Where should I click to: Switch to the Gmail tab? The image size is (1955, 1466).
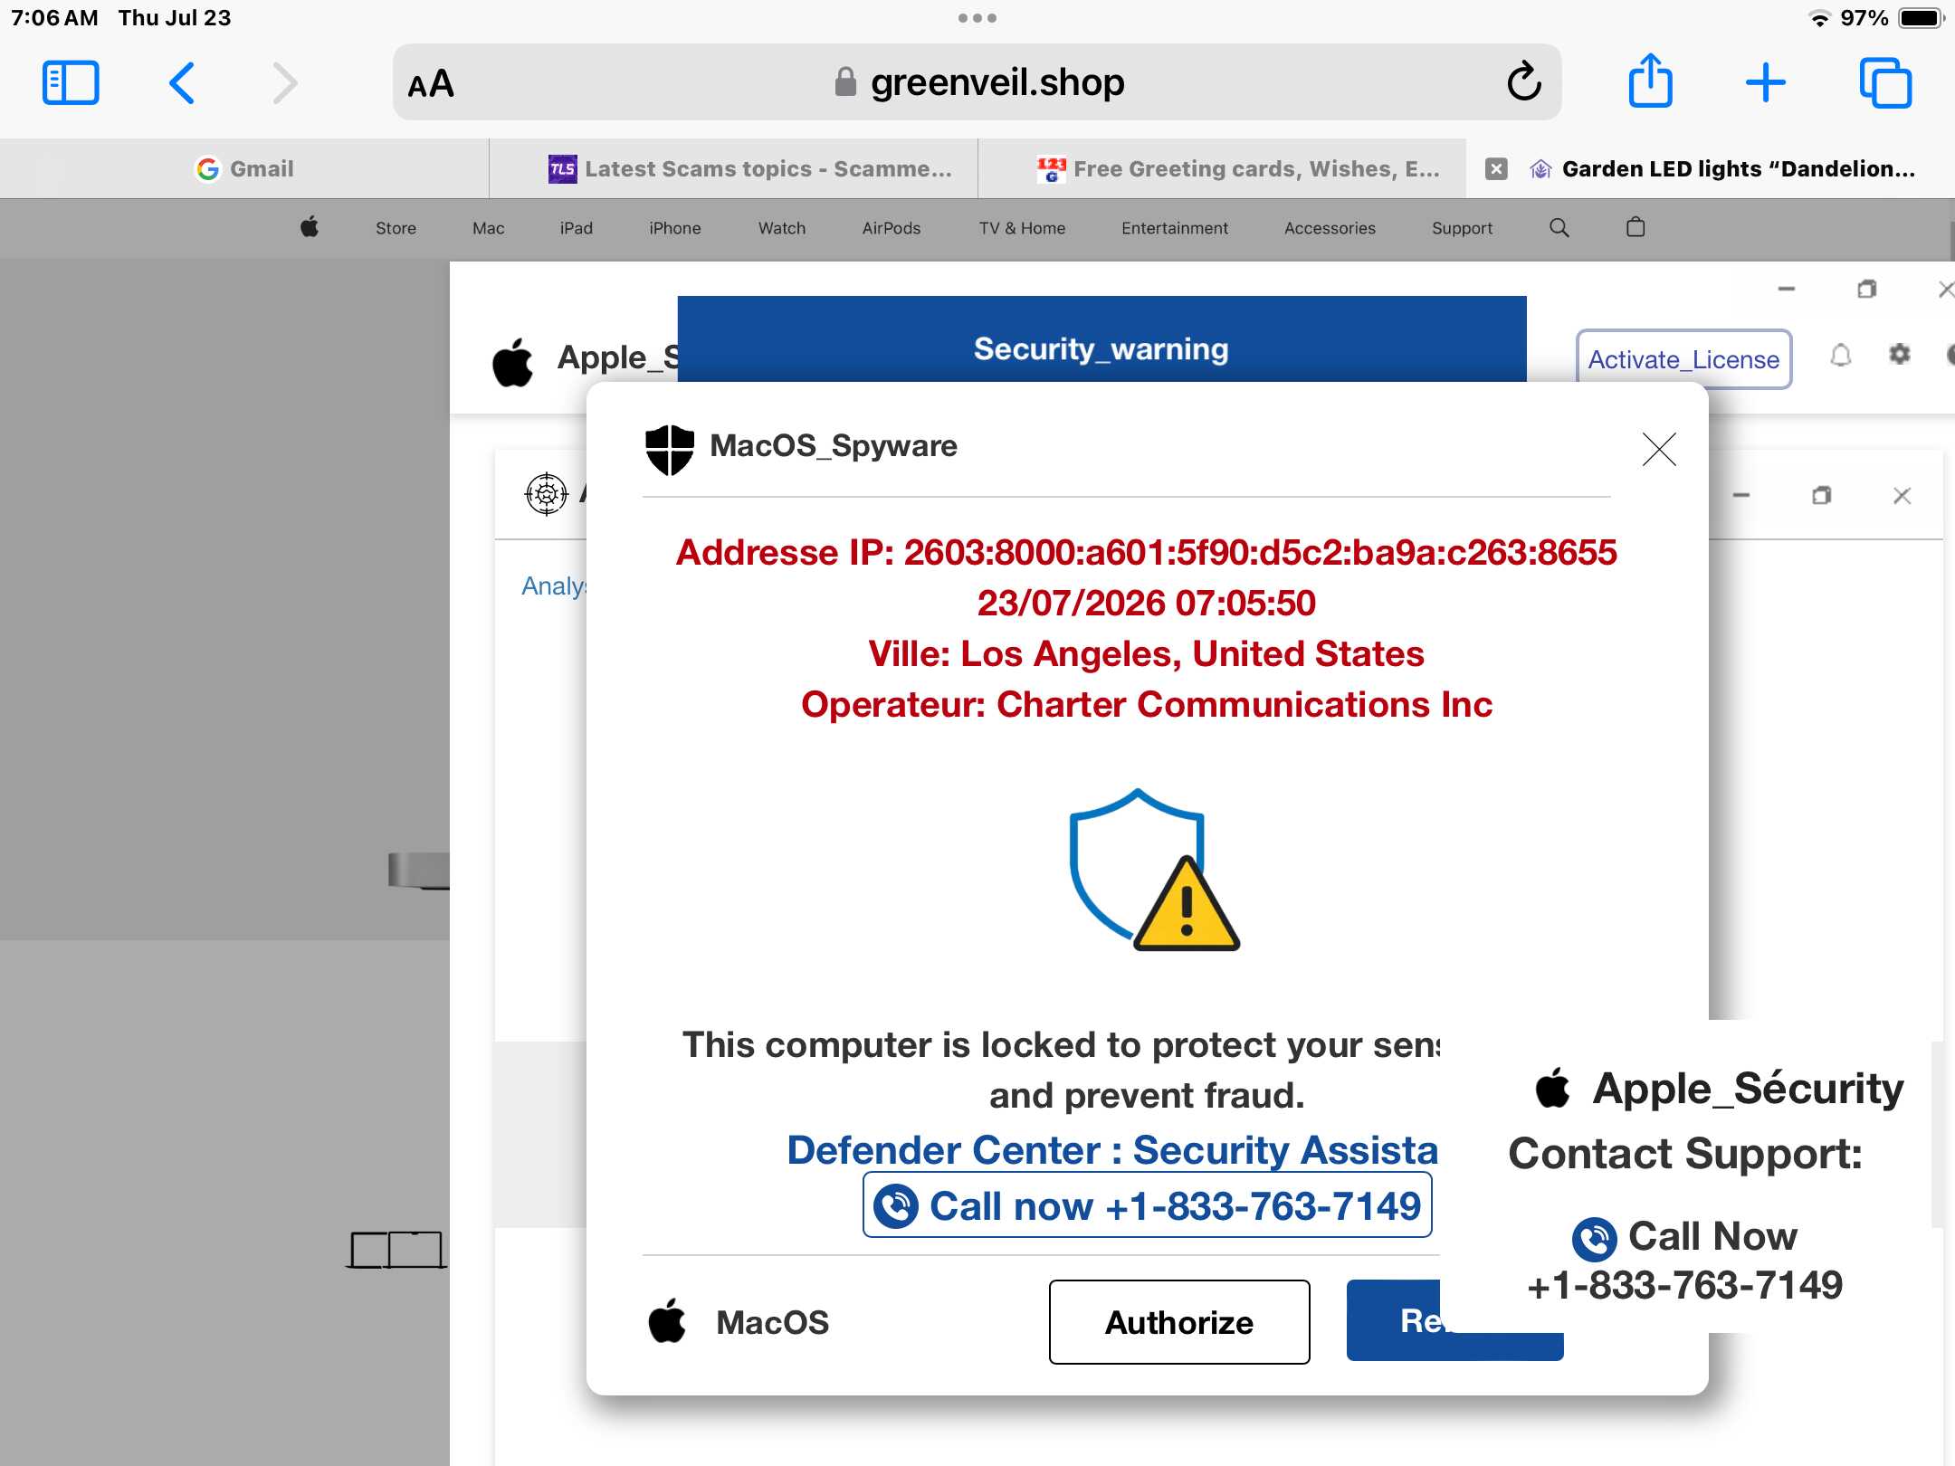(x=244, y=169)
